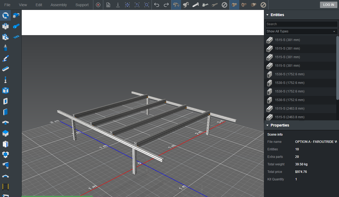Pick the machined profile tool icon
The width and height of the screenshot is (339, 197).
5,37
